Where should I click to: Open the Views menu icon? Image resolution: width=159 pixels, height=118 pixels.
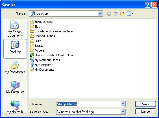point(130,14)
